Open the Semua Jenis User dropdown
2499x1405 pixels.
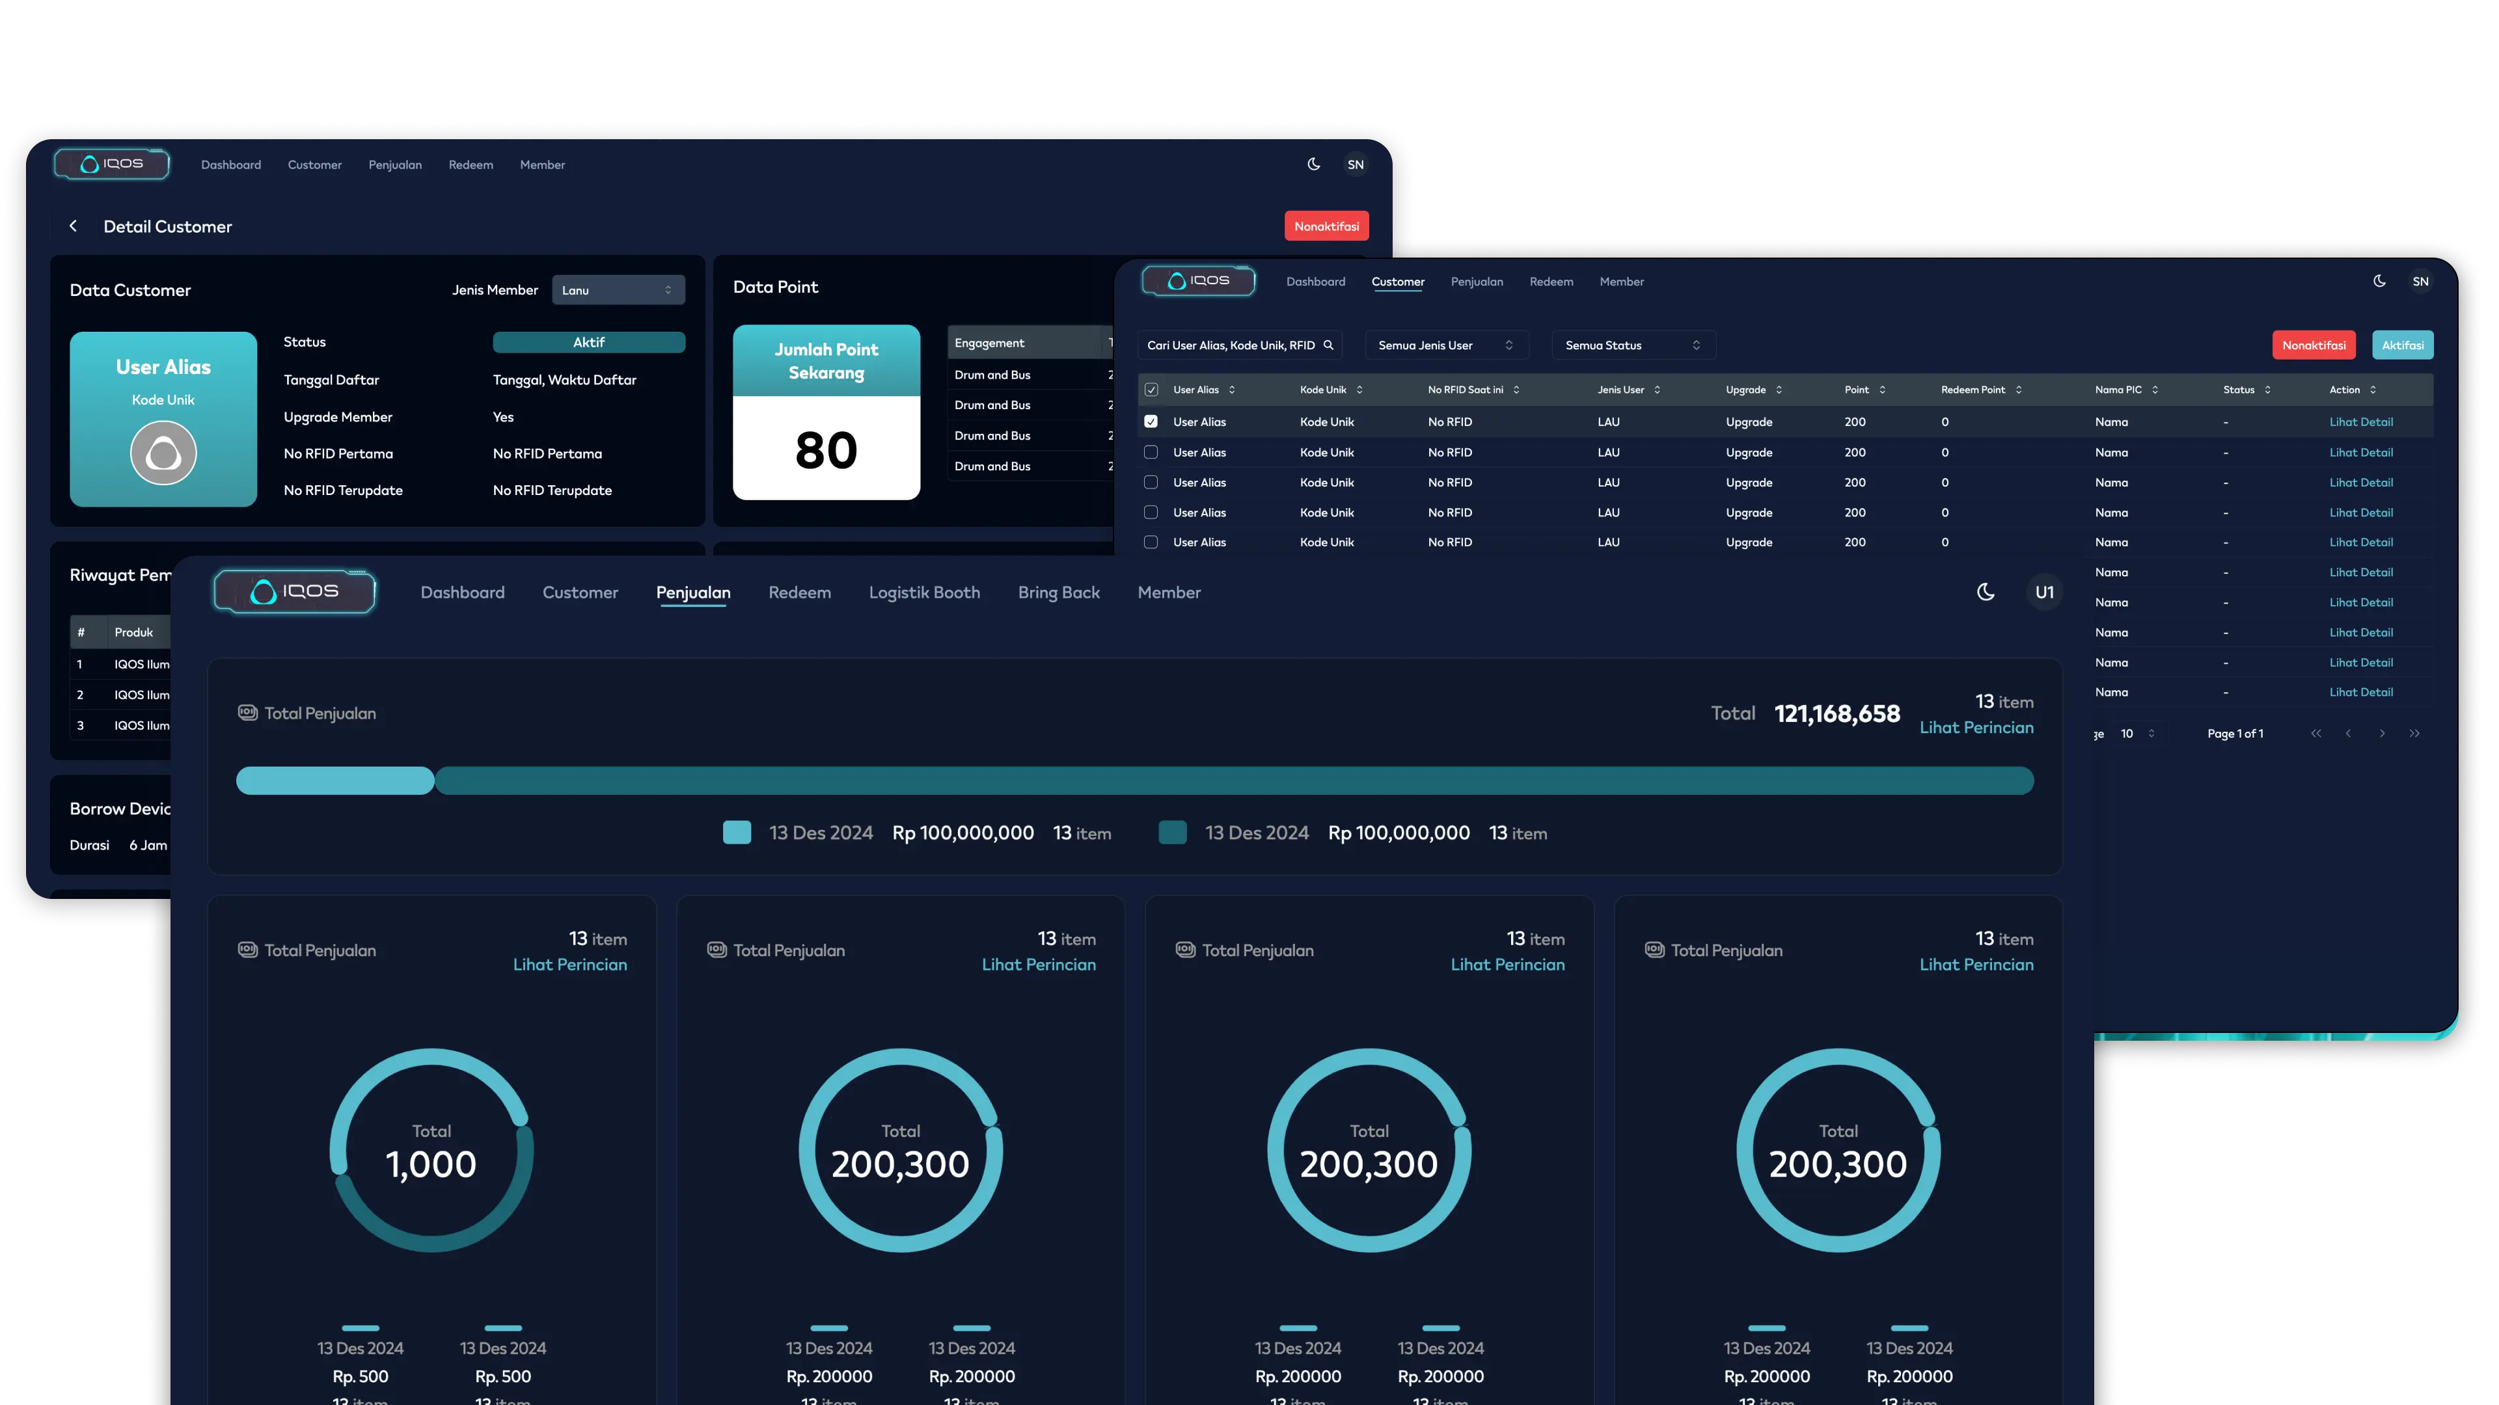tap(1445, 345)
